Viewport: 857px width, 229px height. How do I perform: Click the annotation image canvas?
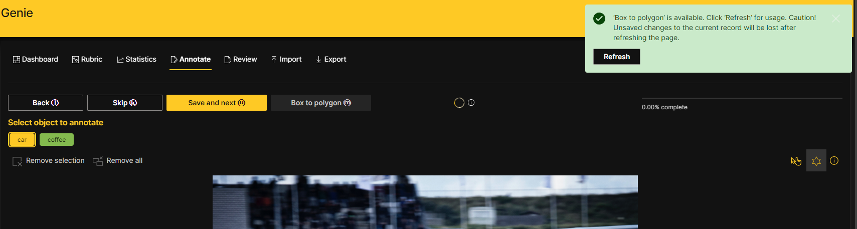pyautogui.click(x=425, y=202)
